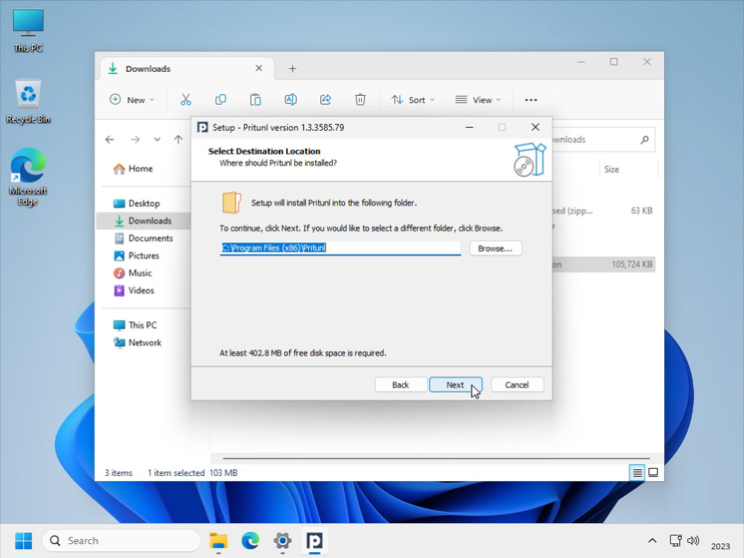Click the taskbar Search box

(x=121, y=541)
